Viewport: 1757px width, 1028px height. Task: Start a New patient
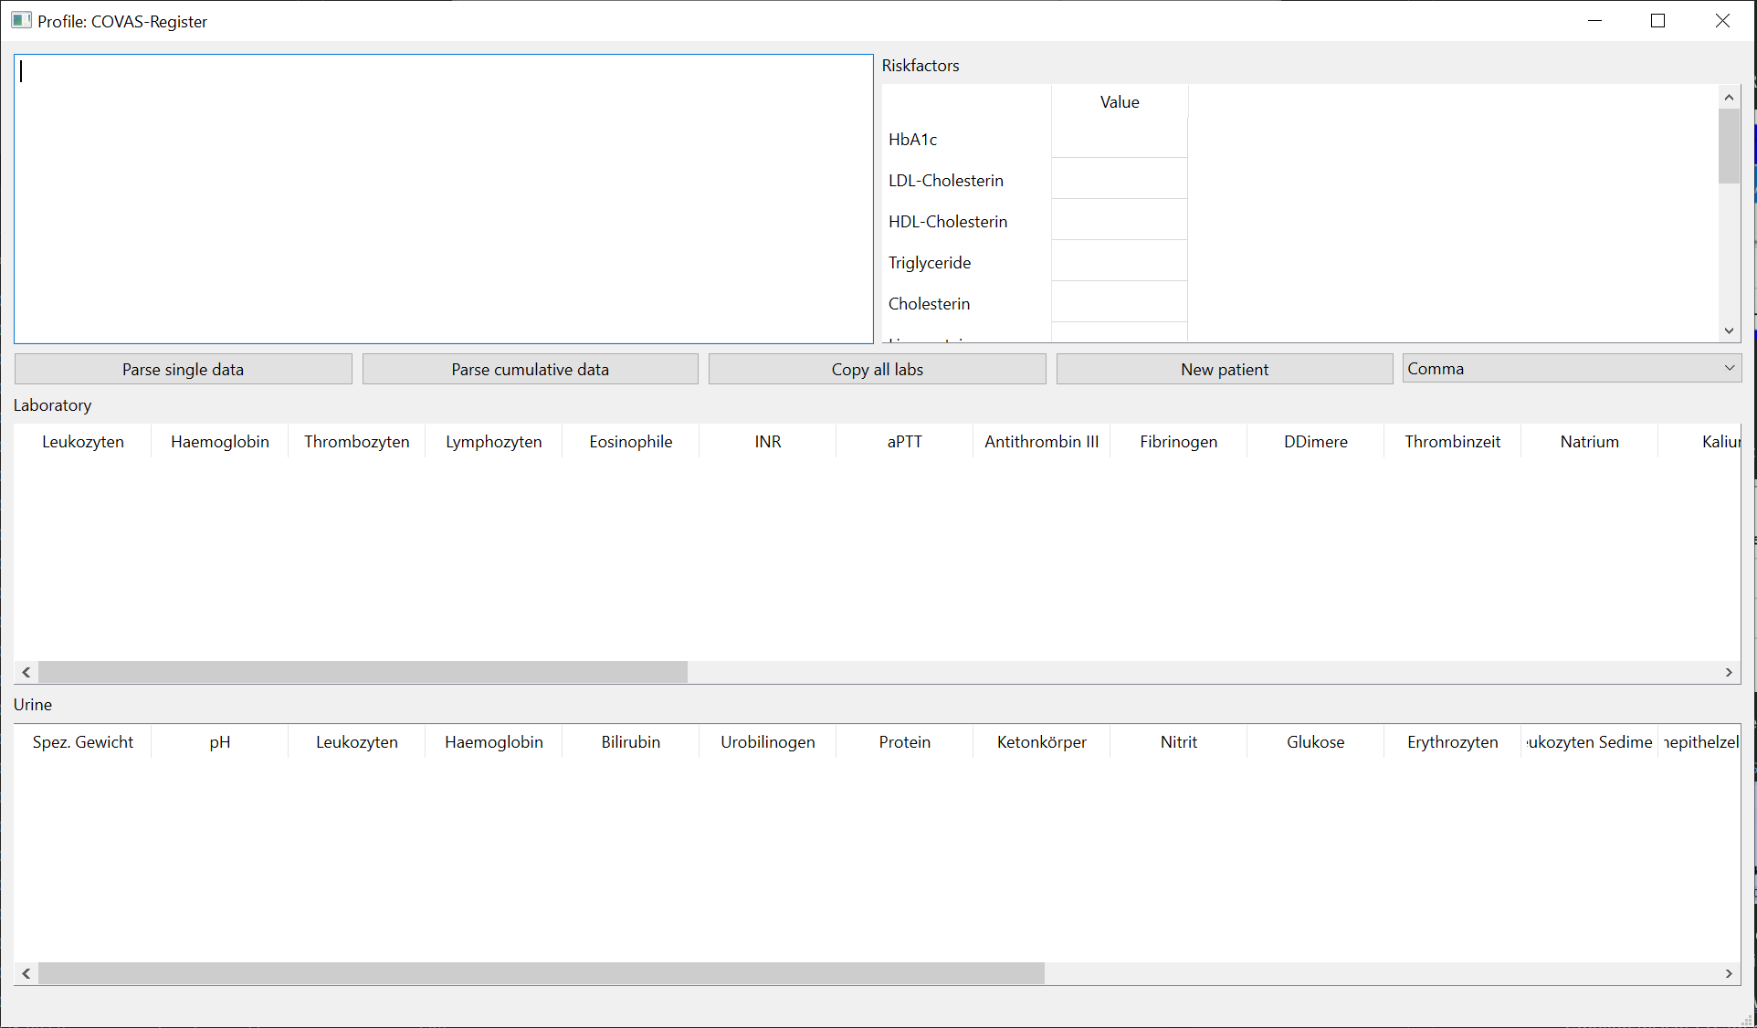tap(1224, 369)
